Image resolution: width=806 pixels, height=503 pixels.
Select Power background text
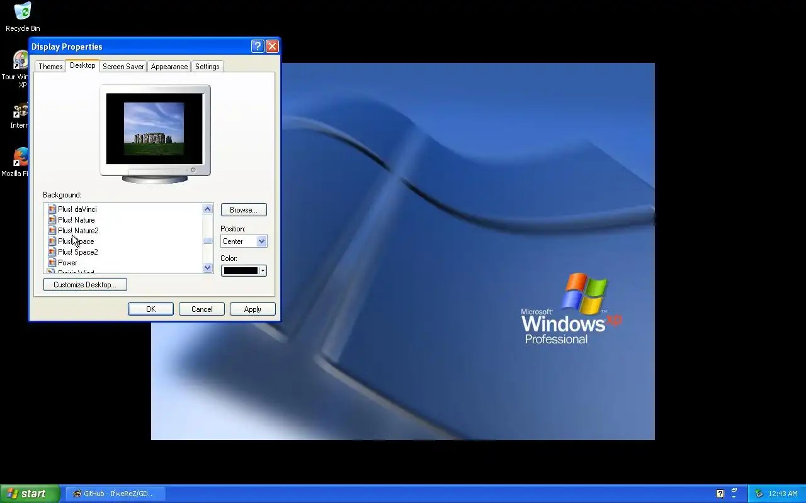click(67, 263)
